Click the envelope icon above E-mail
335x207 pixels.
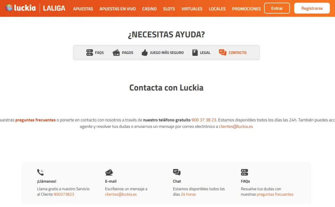(109, 172)
